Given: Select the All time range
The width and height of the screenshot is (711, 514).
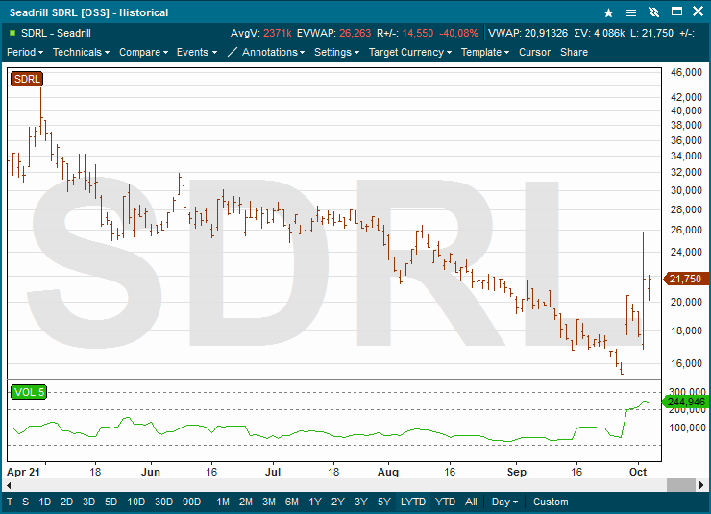Looking at the screenshot, I should point(471,502).
